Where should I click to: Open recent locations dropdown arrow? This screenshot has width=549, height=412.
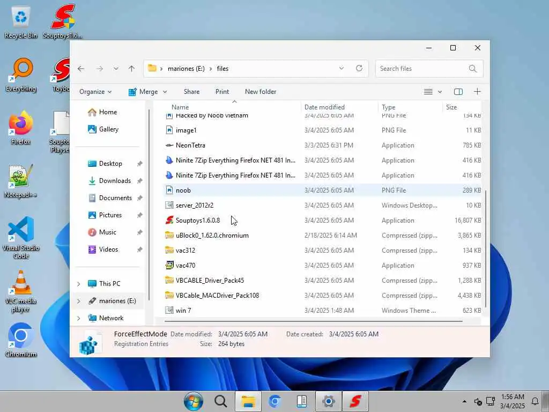click(x=116, y=69)
